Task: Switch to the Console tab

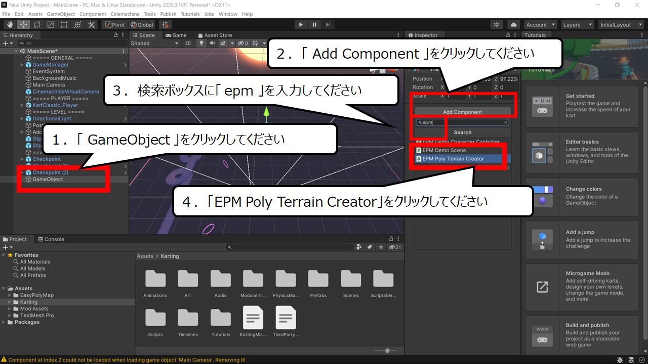Action: point(51,239)
